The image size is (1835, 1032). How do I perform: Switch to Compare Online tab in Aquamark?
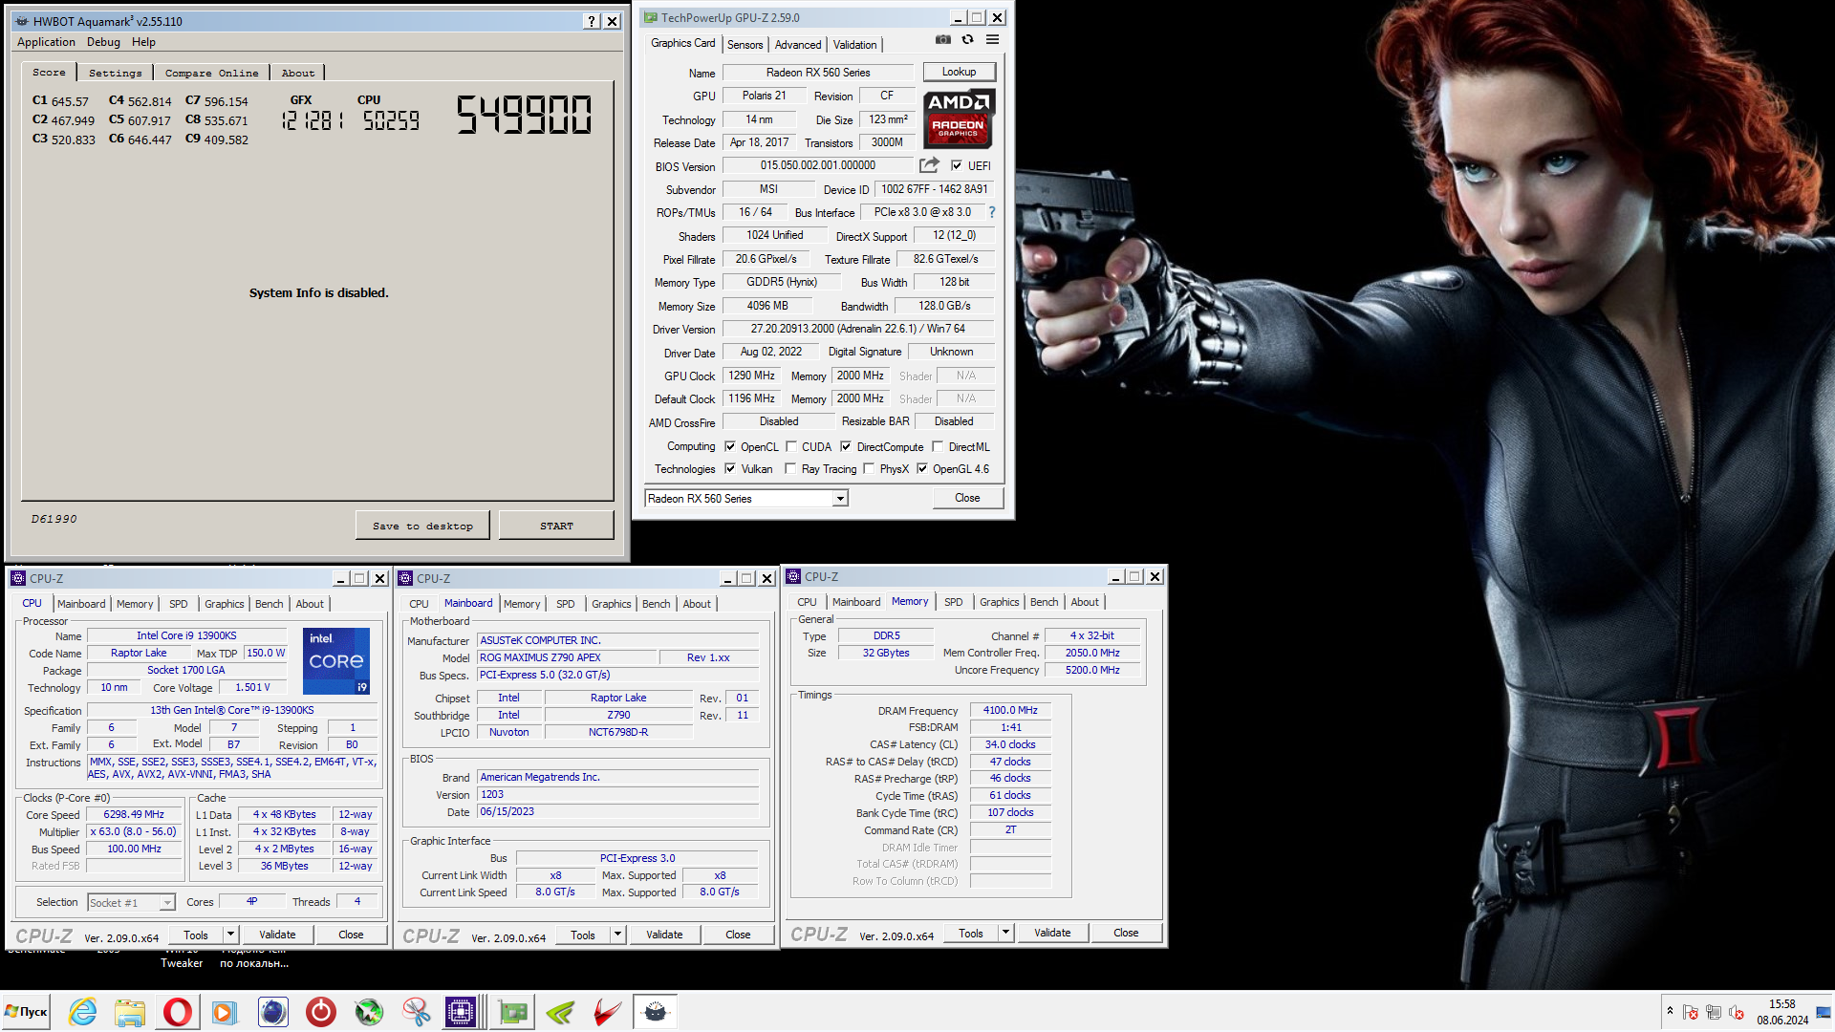click(x=211, y=73)
